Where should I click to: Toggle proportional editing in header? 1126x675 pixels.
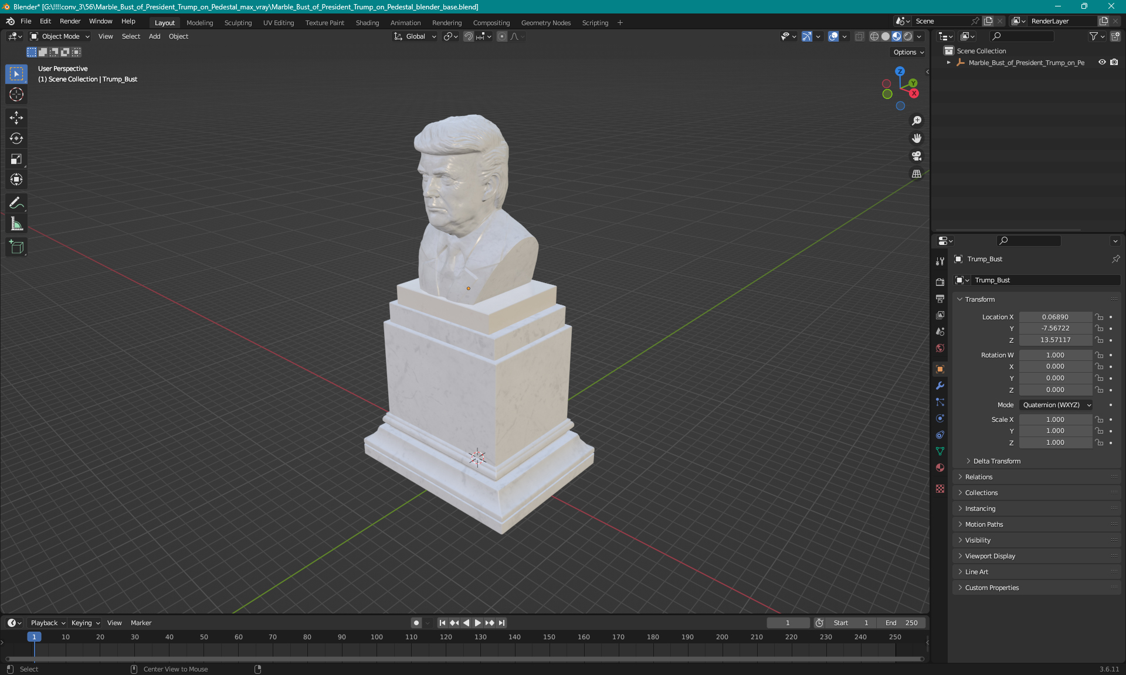[x=502, y=36]
